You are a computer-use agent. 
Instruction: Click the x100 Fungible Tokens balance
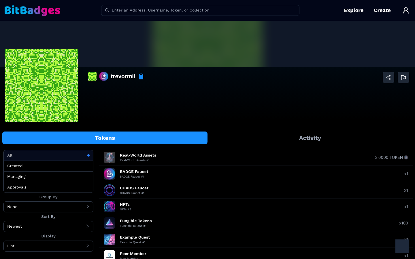[403, 223]
